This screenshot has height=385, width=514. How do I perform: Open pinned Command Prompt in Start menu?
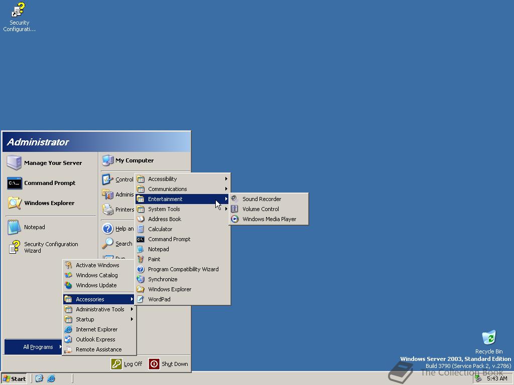tap(51, 183)
